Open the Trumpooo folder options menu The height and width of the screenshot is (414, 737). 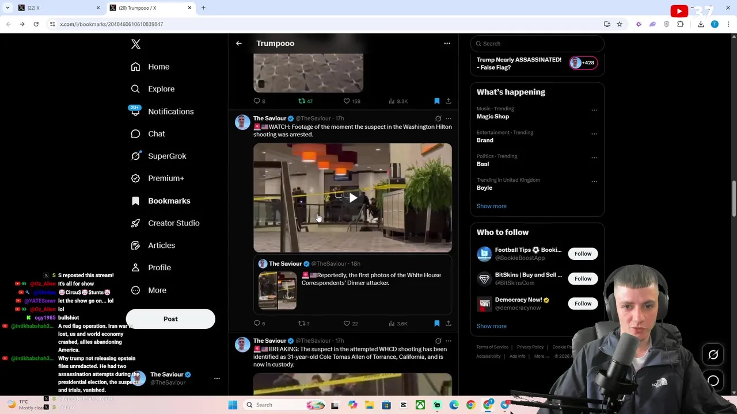point(447,43)
